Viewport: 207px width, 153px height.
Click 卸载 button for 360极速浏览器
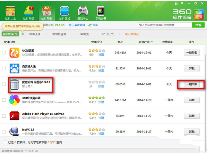(x=192, y=100)
